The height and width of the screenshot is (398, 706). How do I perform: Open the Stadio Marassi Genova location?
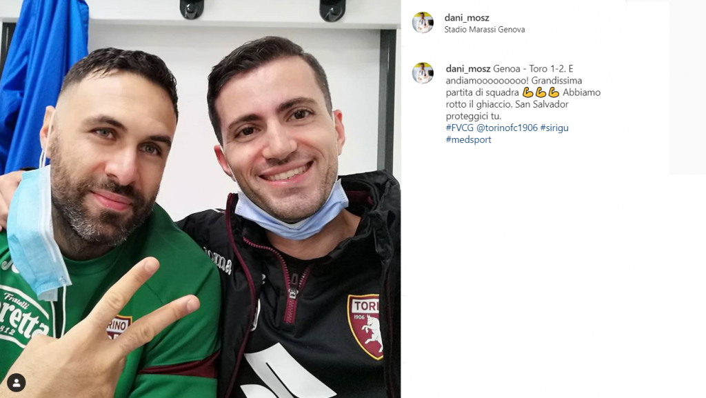coord(485,29)
